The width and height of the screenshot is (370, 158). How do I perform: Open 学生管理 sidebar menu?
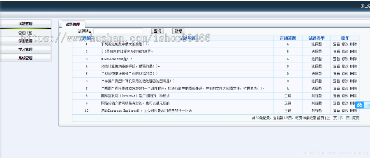(25, 41)
